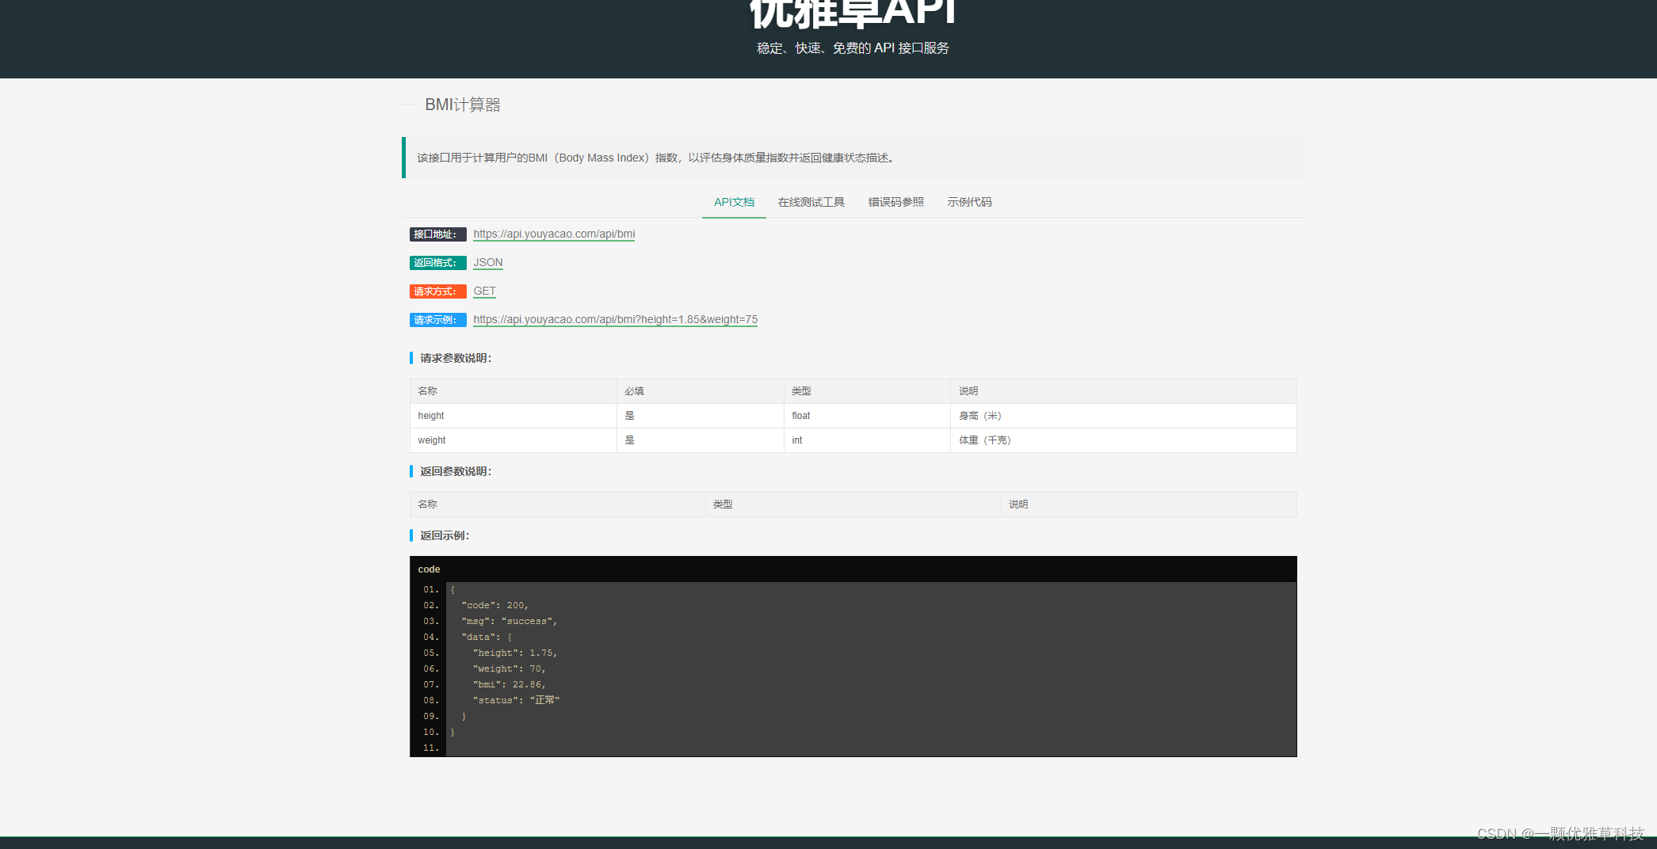The width and height of the screenshot is (1657, 849).
Task: Select the 错误码参照 tab
Action: [895, 202]
